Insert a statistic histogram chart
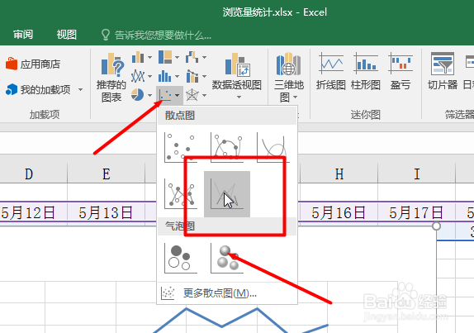474x333 pixels. click(165, 76)
